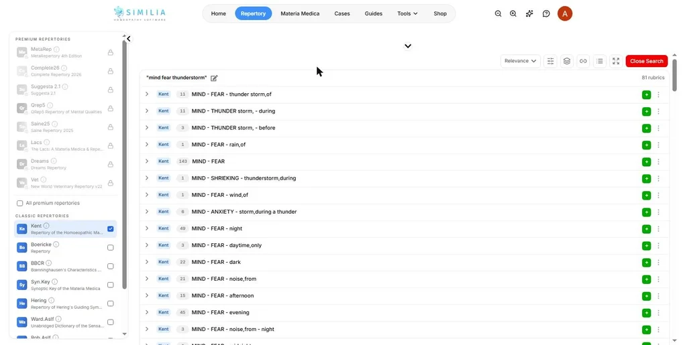The image size is (687, 345).
Task: Click "81 rubrics" count text
Action: point(653,78)
